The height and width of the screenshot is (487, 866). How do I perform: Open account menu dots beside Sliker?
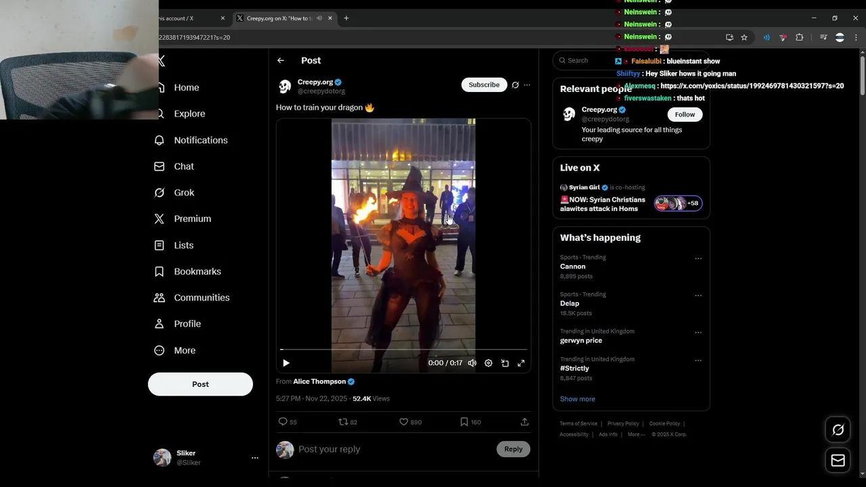255,458
